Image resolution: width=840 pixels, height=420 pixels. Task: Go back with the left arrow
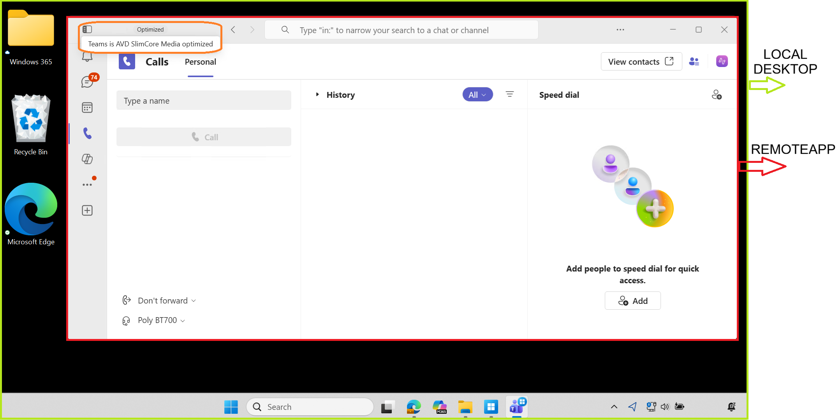click(x=233, y=30)
